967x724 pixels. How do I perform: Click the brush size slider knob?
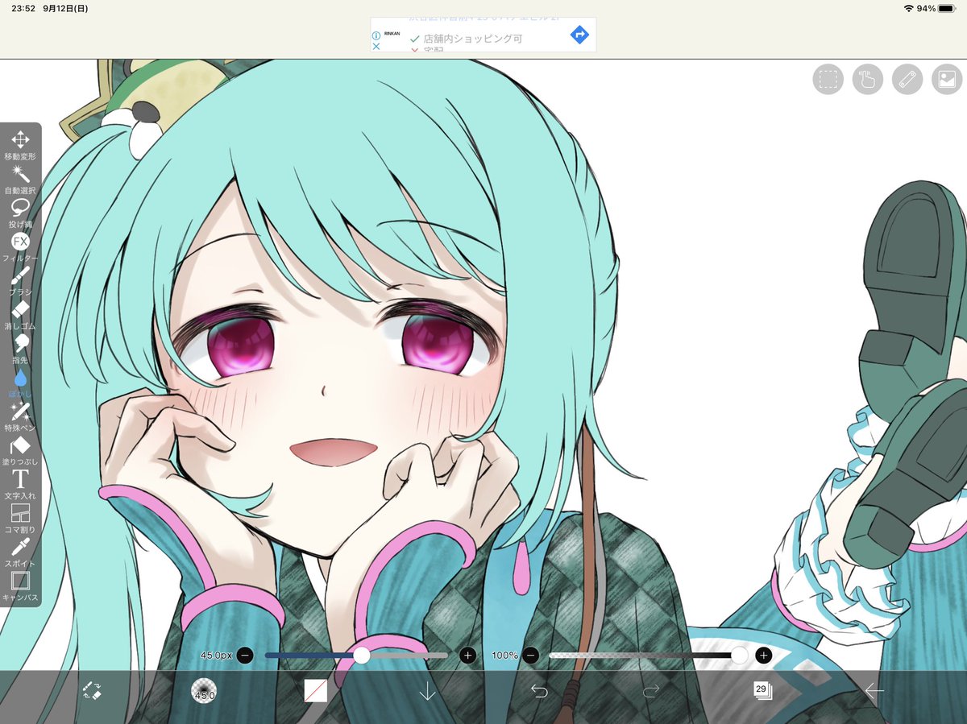point(362,656)
